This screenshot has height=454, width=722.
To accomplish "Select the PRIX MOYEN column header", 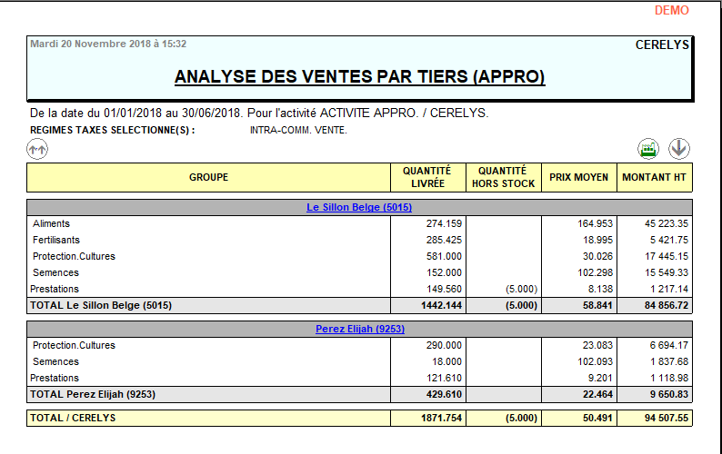I will click(x=578, y=177).
